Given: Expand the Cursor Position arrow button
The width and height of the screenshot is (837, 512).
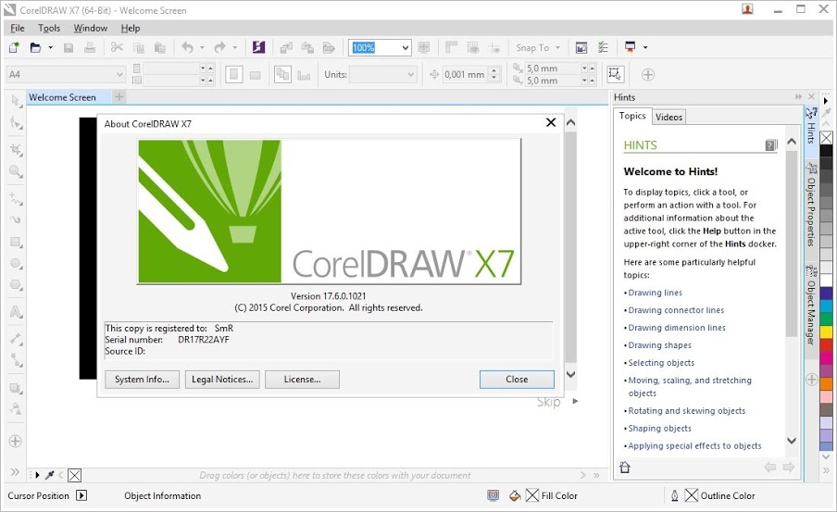Looking at the screenshot, I should (81, 495).
